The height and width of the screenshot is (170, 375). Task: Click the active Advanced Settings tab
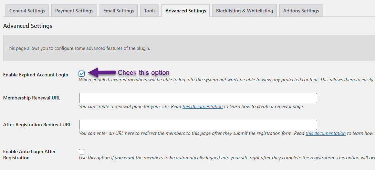click(186, 11)
